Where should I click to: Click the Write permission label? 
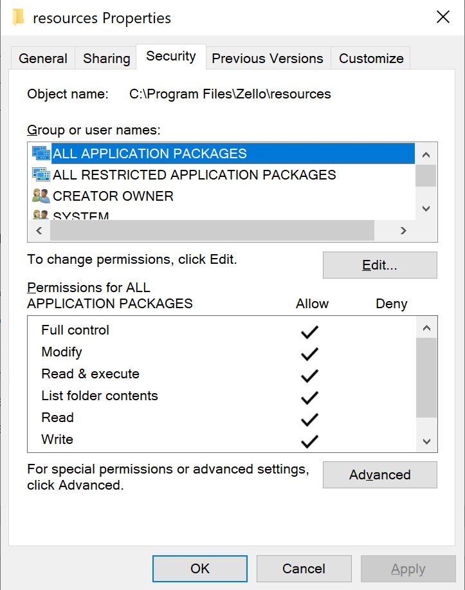pyautogui.click(x=57, y=439)
